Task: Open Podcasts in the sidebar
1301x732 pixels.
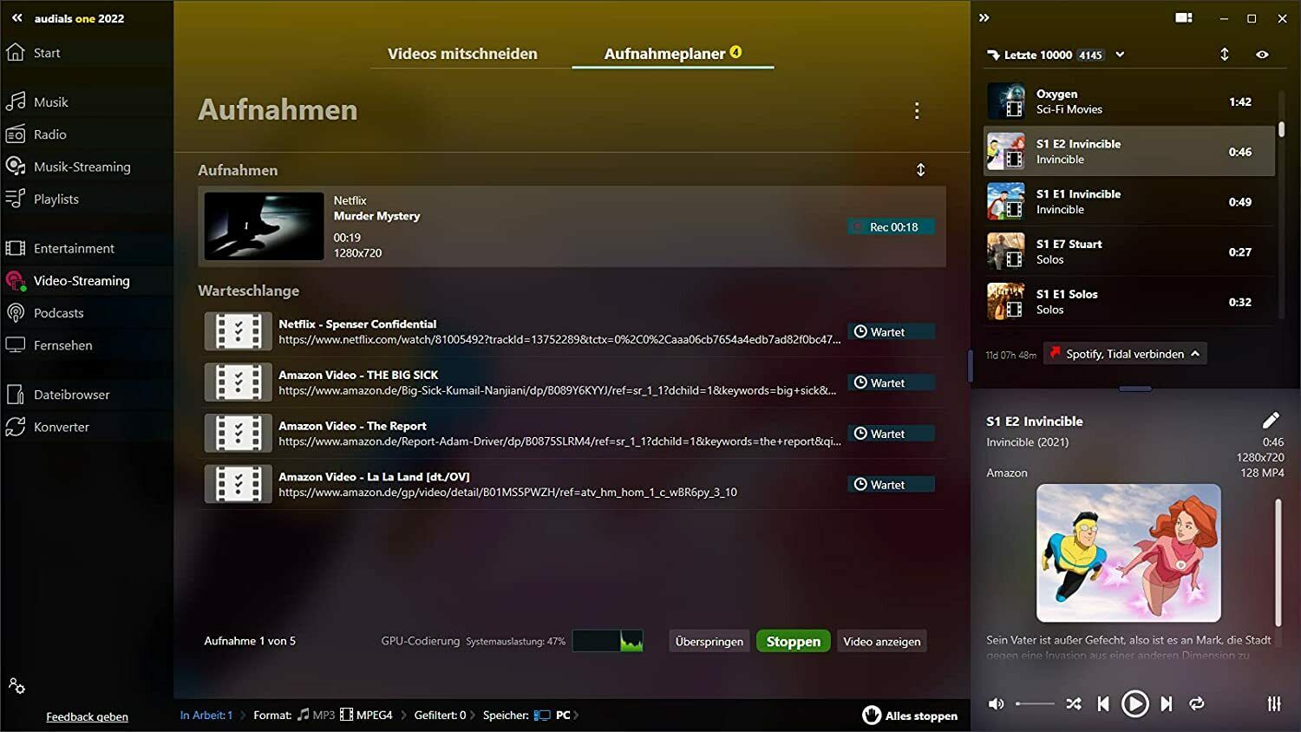Action: point(58,313)
